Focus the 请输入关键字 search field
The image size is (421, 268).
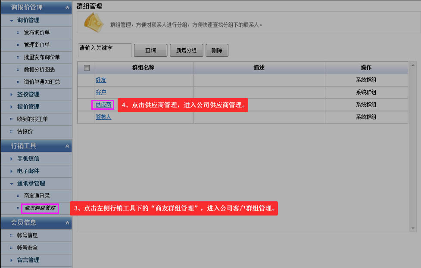click(x=105, y=50)
